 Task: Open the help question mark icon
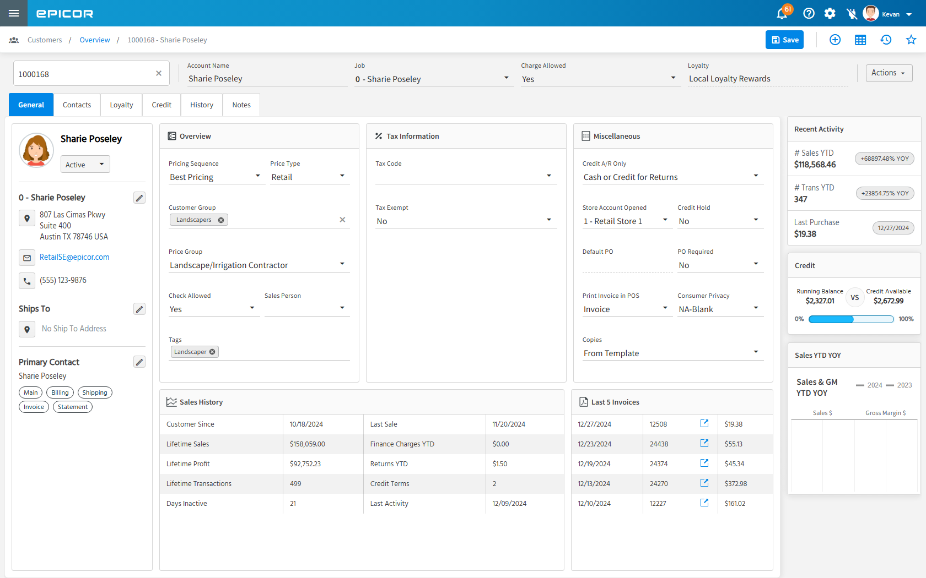(809, 14)
